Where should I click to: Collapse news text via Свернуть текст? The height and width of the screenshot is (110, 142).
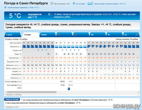point(12,107)
